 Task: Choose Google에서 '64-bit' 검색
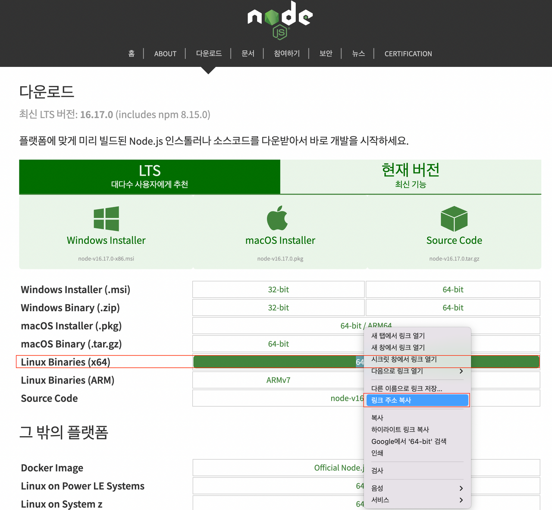417,441
